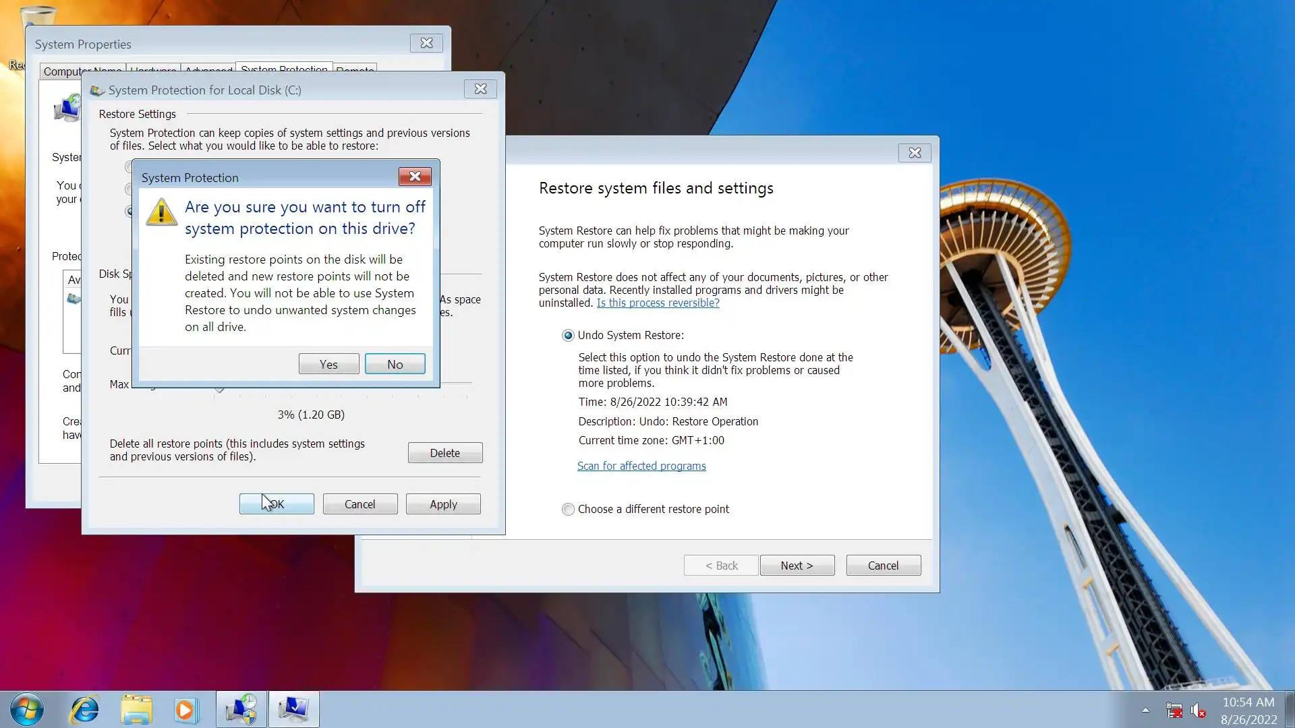Show hidden tray icons arrow
This screenshot has height=728, width=1295.
[x=1145, y=710]
